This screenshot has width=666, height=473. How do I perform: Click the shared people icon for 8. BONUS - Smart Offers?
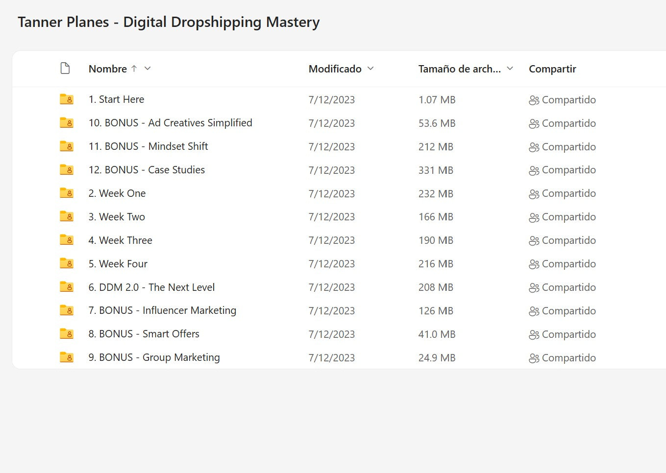point(534,335)
